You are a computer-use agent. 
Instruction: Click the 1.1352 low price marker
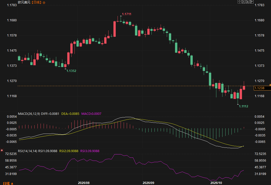coord(71,71)
